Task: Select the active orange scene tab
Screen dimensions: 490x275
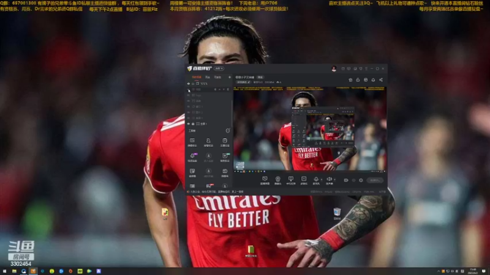Action: coord(197,77)
